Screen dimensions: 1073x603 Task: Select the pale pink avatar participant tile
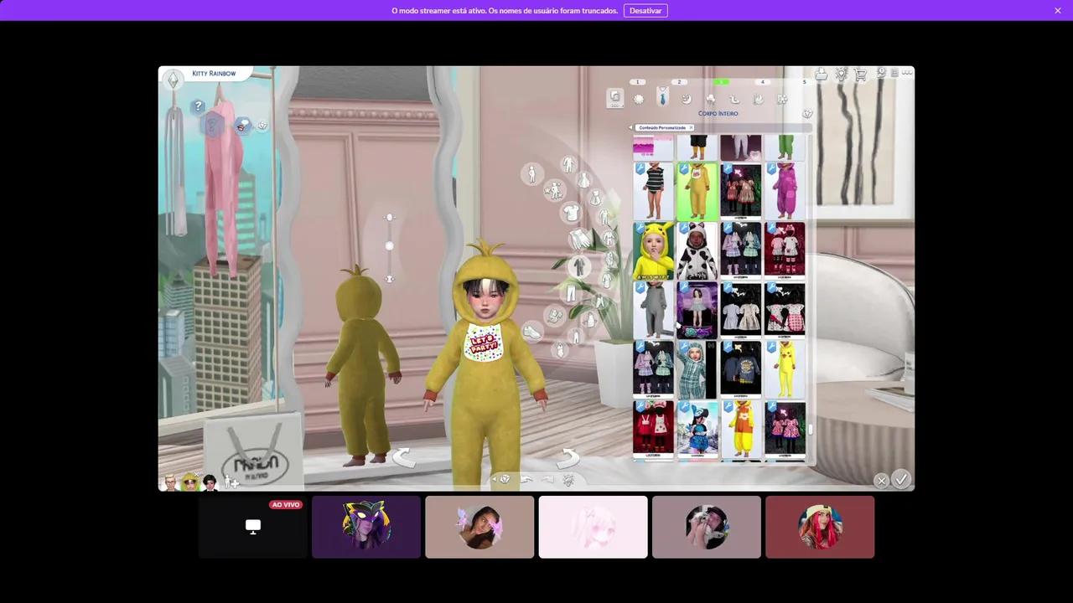[593, 527]
